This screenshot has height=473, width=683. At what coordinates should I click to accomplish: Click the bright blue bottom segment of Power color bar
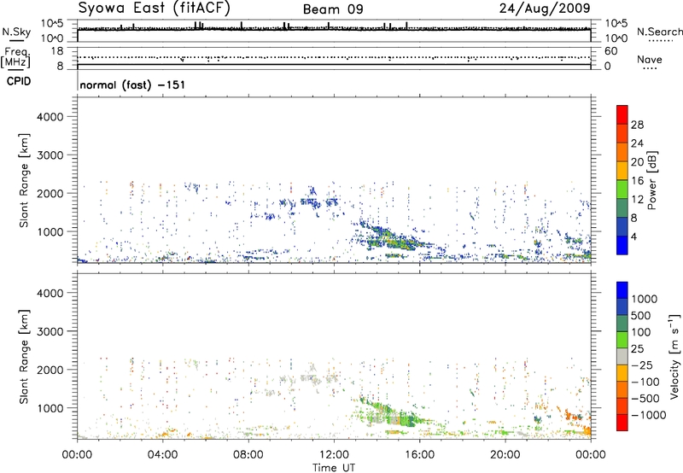coord(622,245)
